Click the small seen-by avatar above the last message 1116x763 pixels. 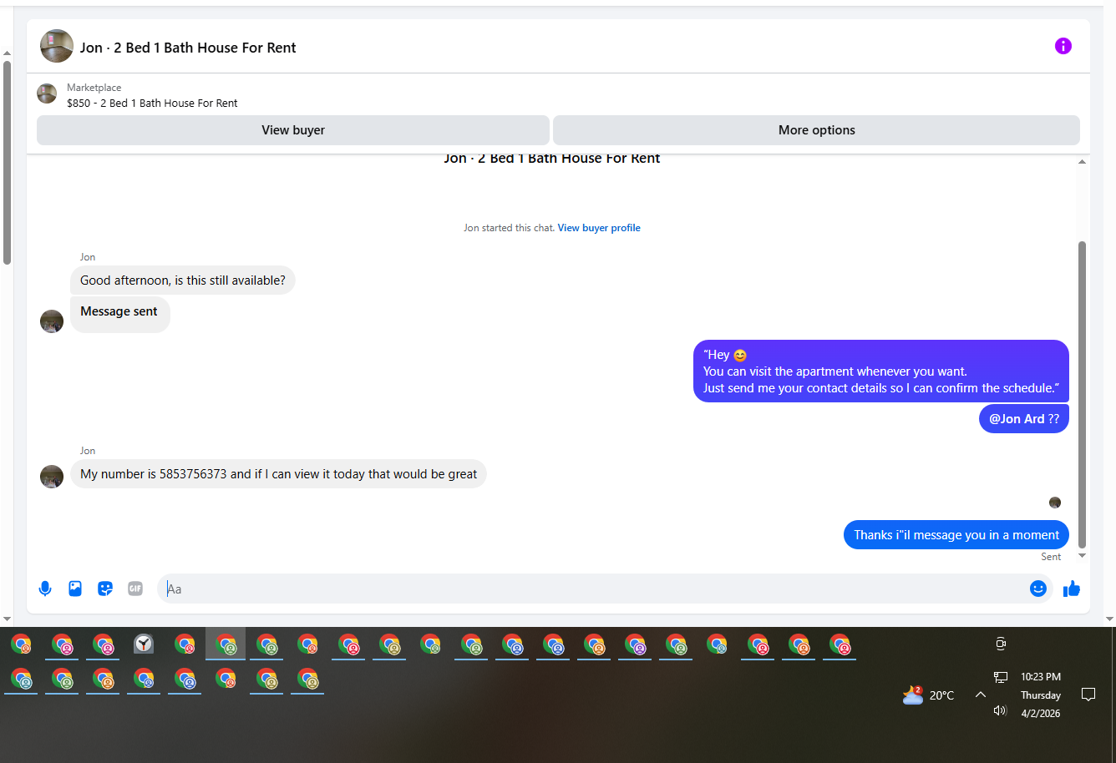pos(1055,503)
